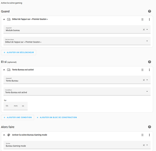
Task: Open three-dot menu of Bureau Gaming scene action
Action: click(x=149, y=135)
